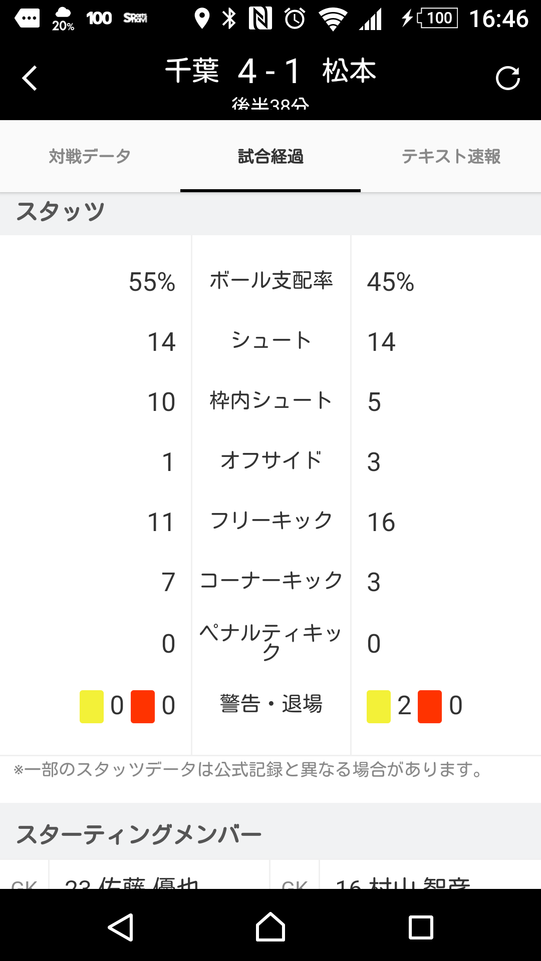Switch to the テキスト速報 tab

[x=451, y=156]
